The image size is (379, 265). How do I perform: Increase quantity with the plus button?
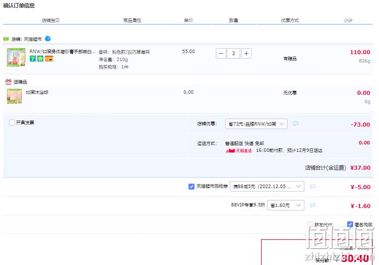click(246, 53)
